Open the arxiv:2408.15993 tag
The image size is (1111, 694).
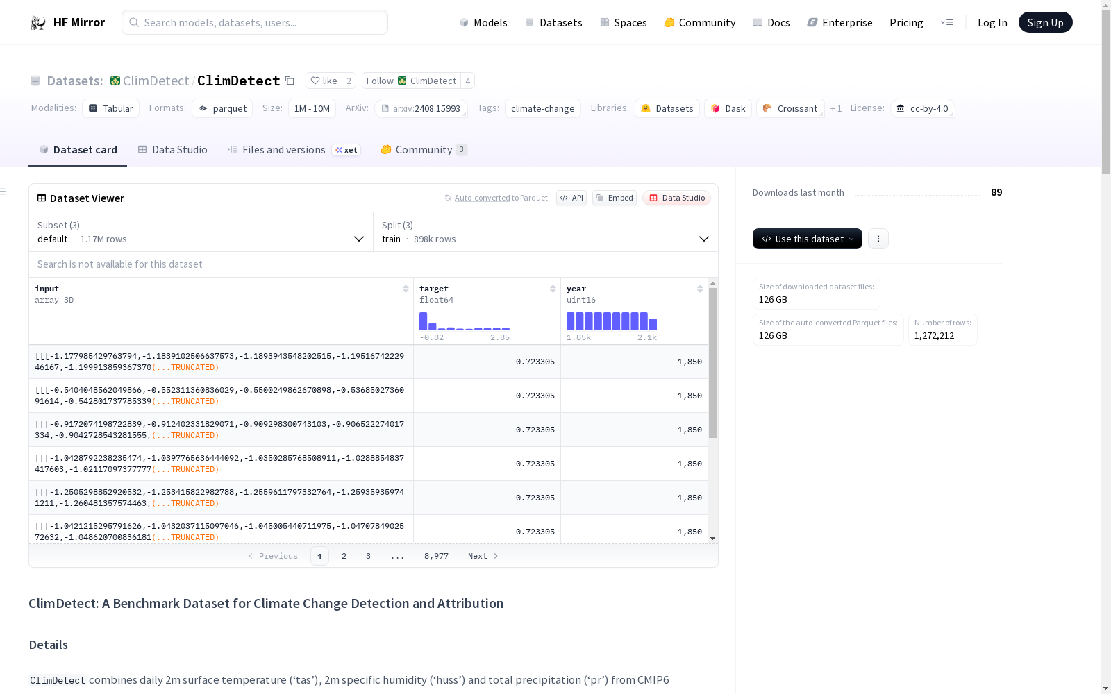[x=421, y=108]
